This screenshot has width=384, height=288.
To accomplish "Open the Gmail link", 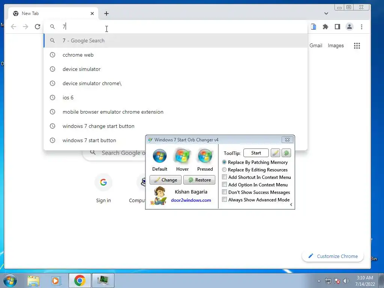I will pyautogui.click(x=316, y=45).
